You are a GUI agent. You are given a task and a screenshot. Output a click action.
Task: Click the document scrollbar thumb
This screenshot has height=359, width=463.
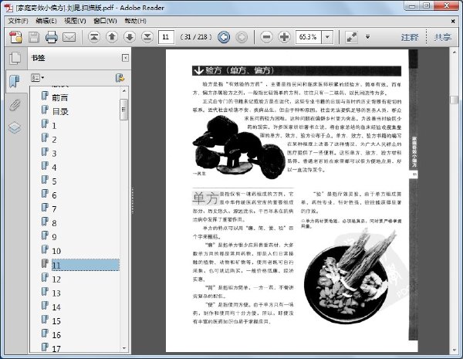(x=455, y=100)
